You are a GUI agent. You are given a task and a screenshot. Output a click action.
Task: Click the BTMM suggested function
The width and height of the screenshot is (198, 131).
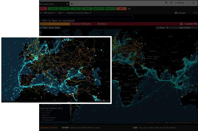(x=81, y=128)
